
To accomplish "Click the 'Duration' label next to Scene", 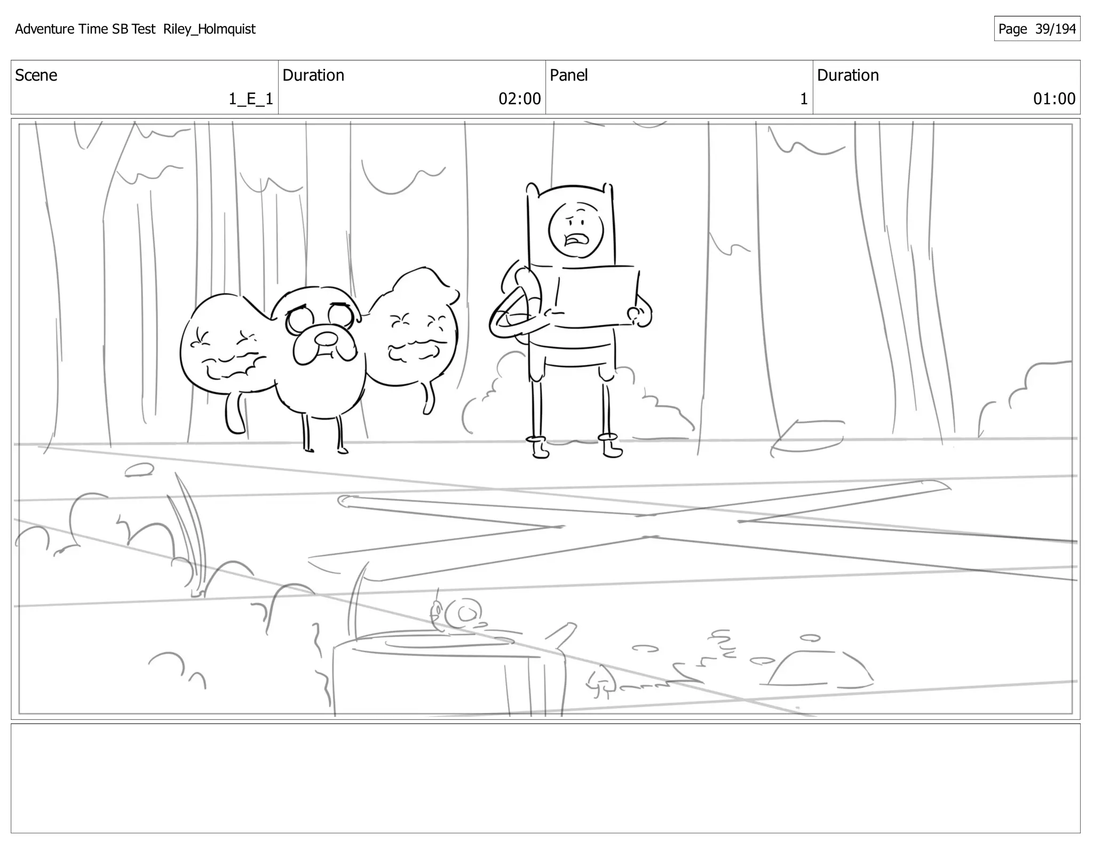I will coord(313,75).
